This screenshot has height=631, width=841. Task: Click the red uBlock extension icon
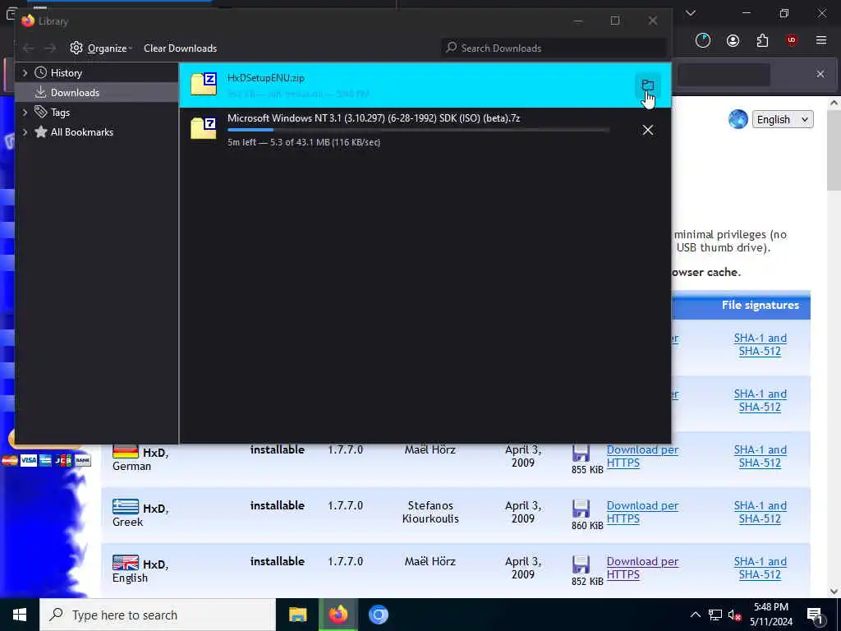(x=791, y=40)
